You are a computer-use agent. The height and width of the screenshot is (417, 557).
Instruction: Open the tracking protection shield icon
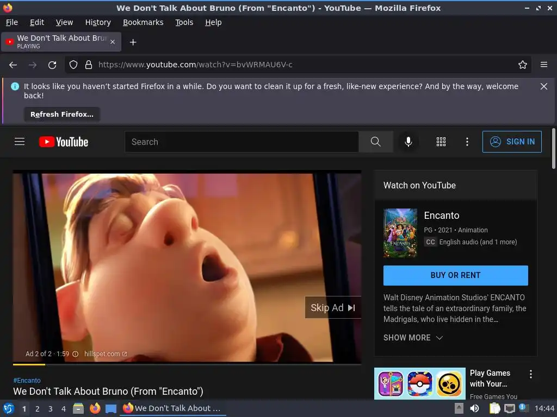(x=73, y=65)
